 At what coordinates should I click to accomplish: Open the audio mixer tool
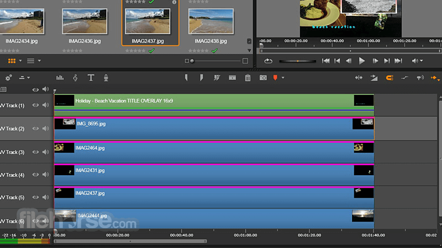60,78
